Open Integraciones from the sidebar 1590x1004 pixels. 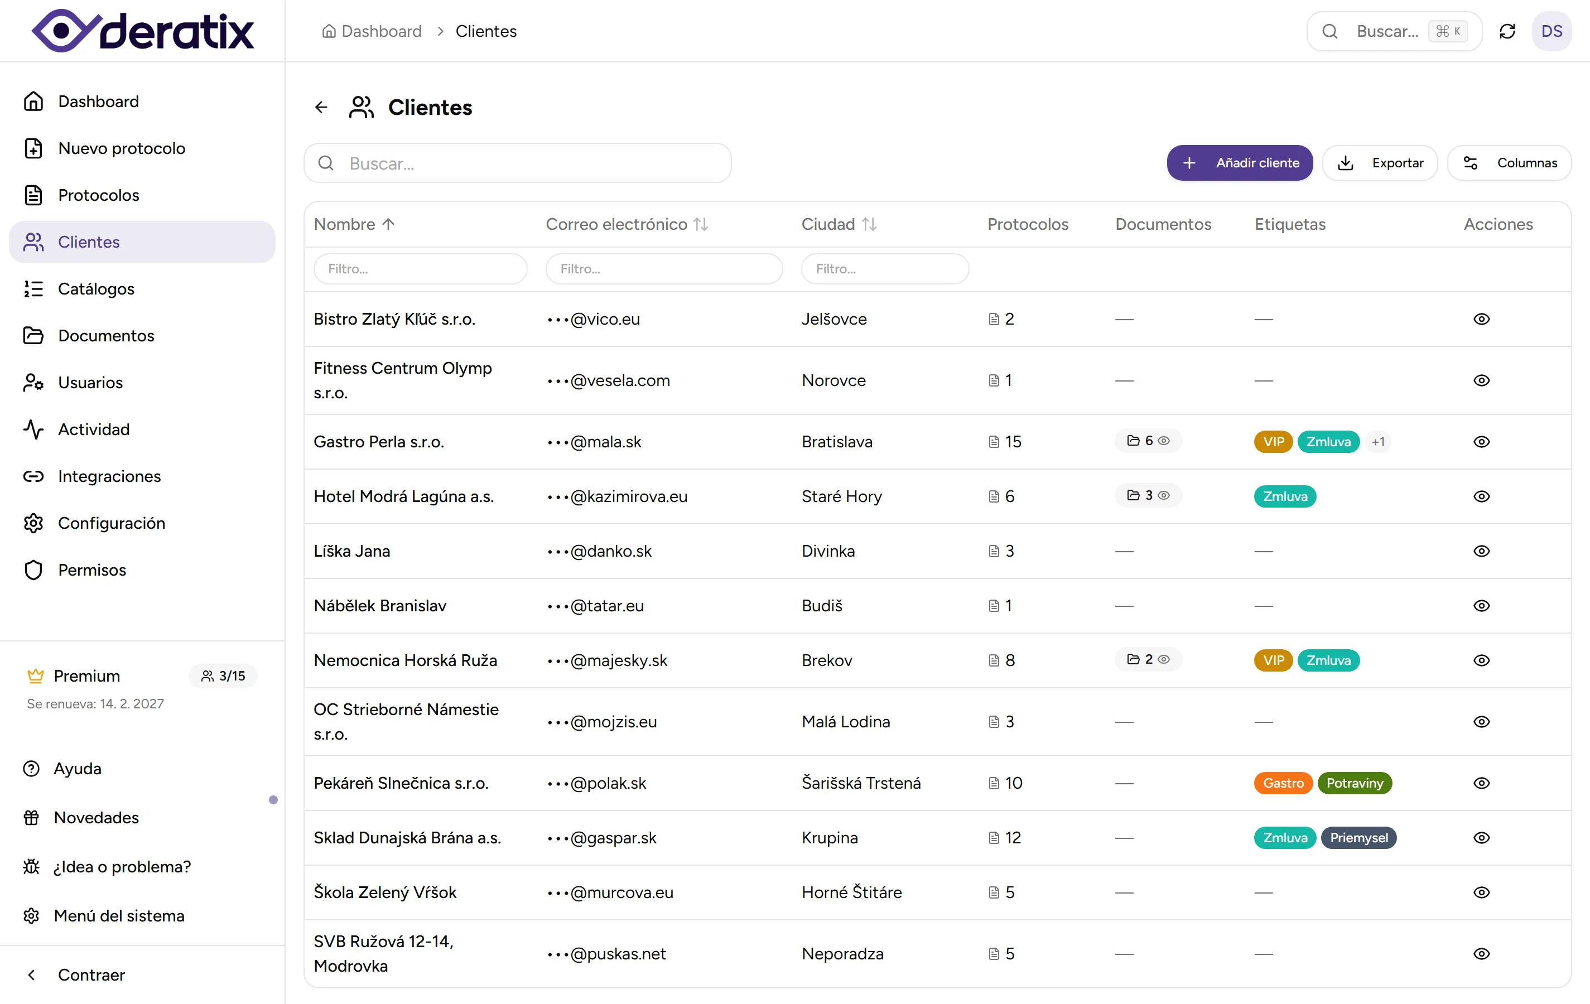[109, 476]
